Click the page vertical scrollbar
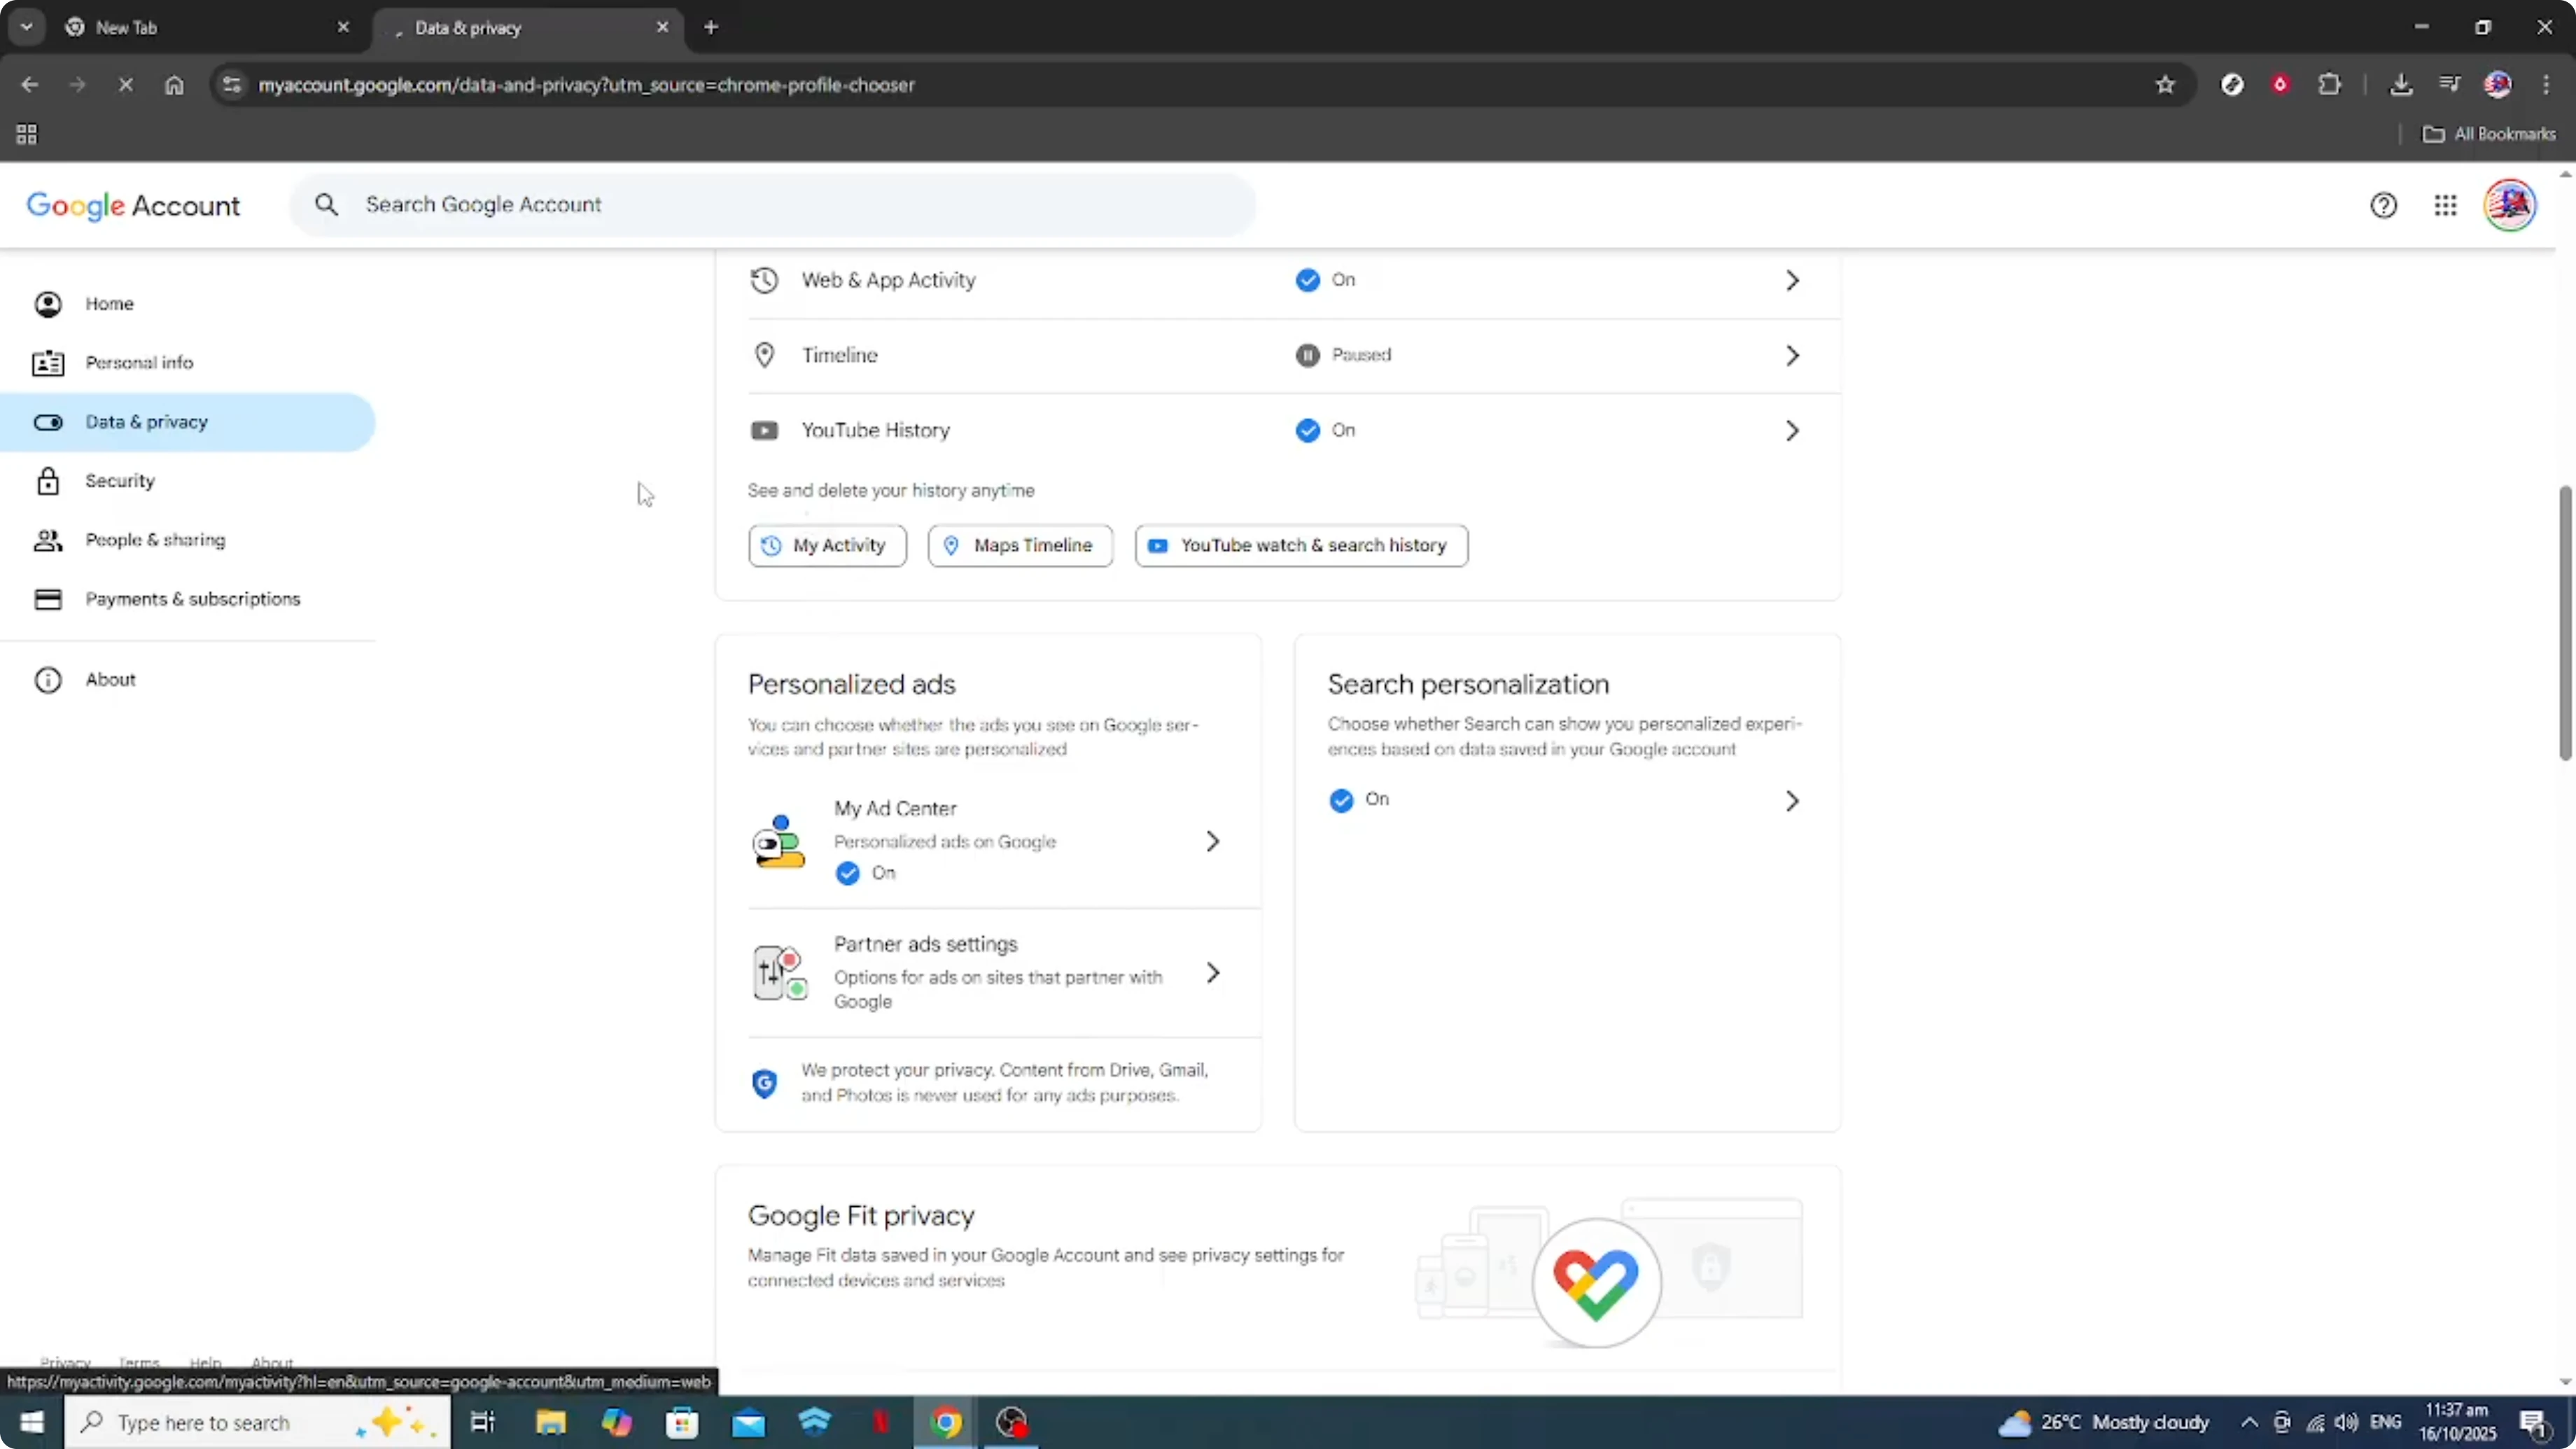 [x=2565, y=623]
